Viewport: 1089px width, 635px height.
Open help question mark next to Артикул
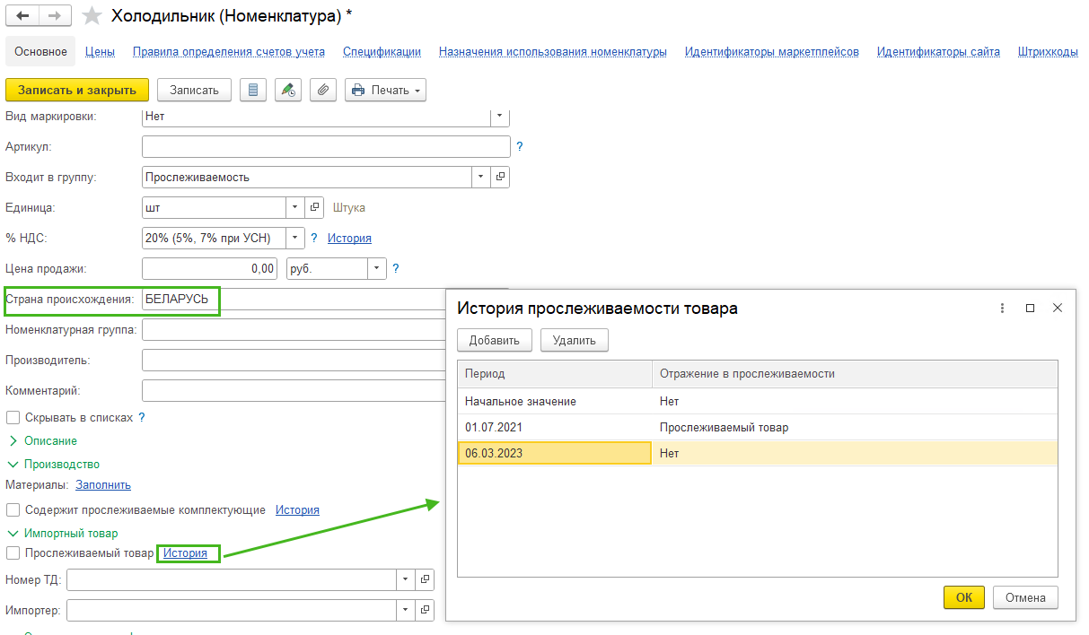(519, 146)
